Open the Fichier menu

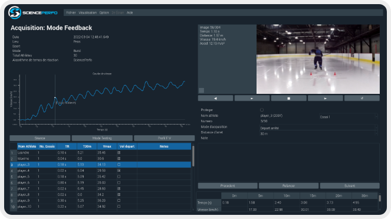pos(71,12)
